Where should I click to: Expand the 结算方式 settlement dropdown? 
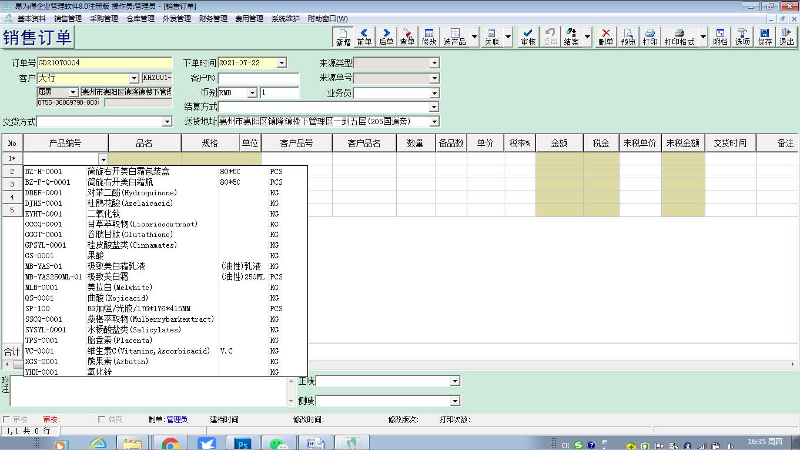click(x=434, y=107)
